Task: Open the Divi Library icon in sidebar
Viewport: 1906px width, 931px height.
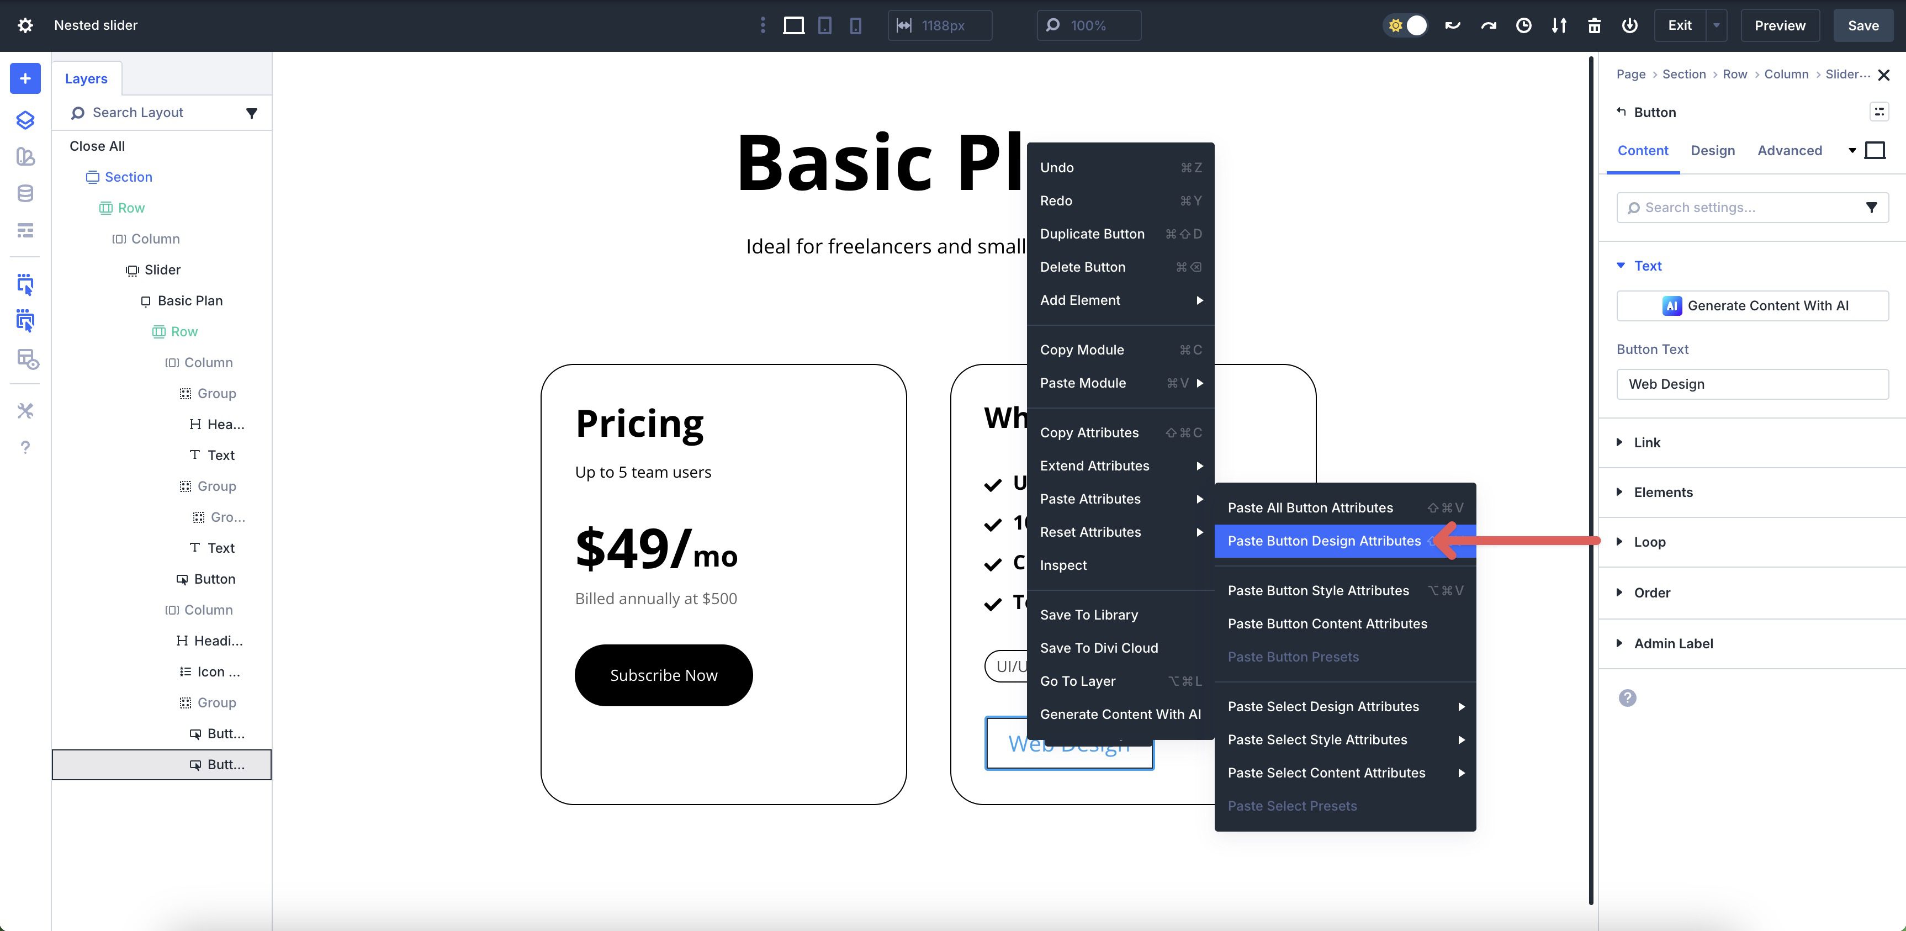Action: click(25, 156)
